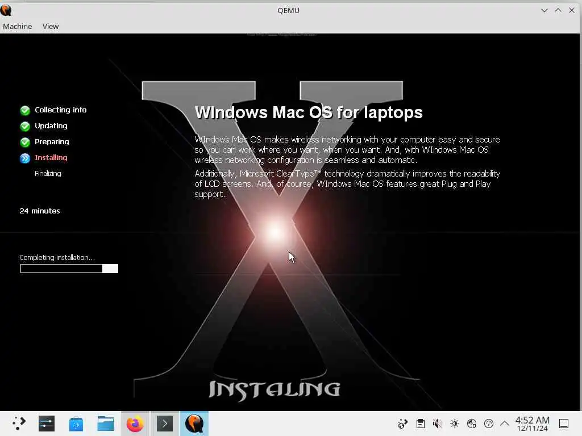The image size is (582, 436).
Task: Click the installation progress bar
Action: pos(69,269)
